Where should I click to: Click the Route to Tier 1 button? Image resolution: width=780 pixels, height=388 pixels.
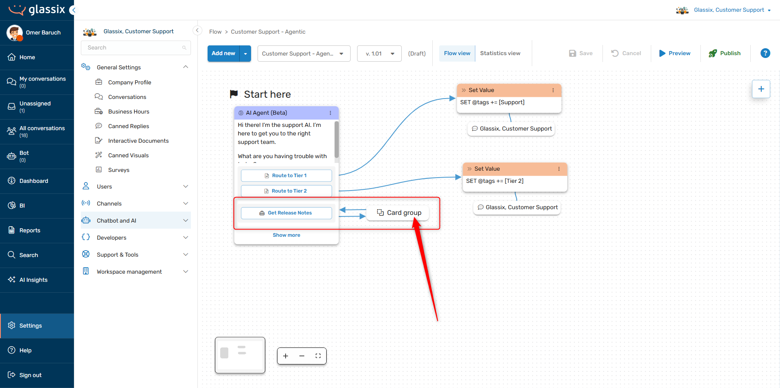286,176
